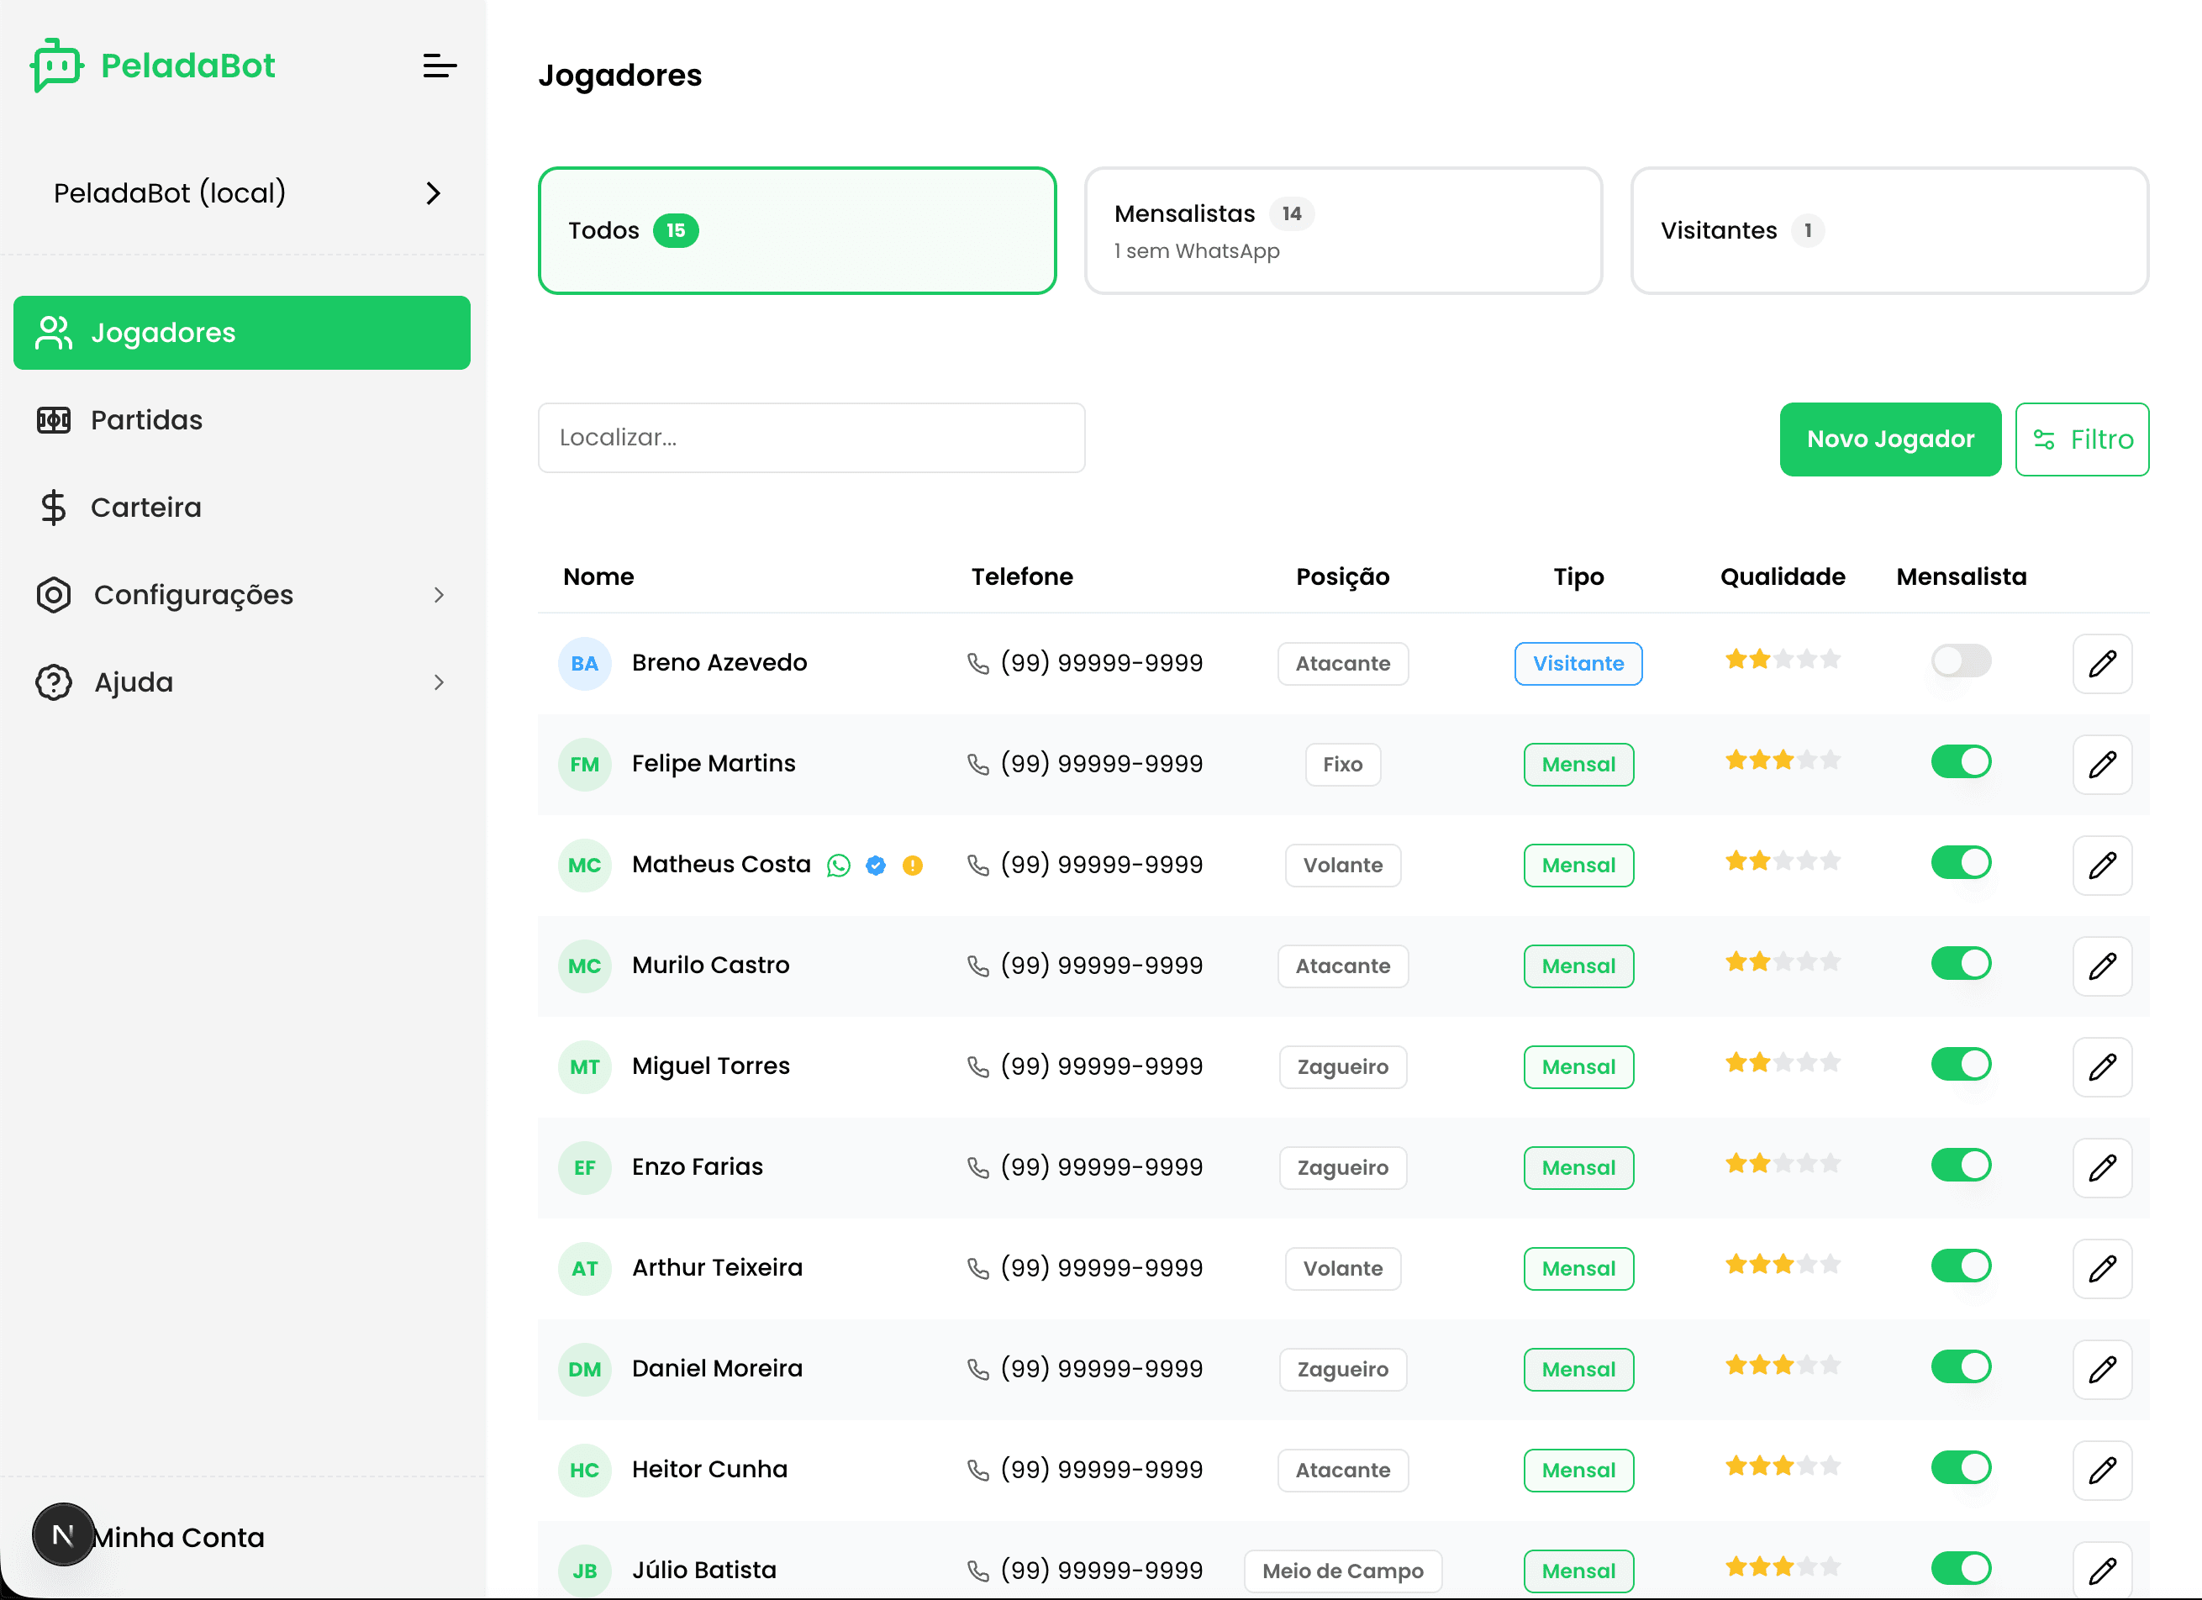This screenshot has width=2202, height=1600.
Task: Select the Todos 15 filter card
Action: click(x=797, y=231)
